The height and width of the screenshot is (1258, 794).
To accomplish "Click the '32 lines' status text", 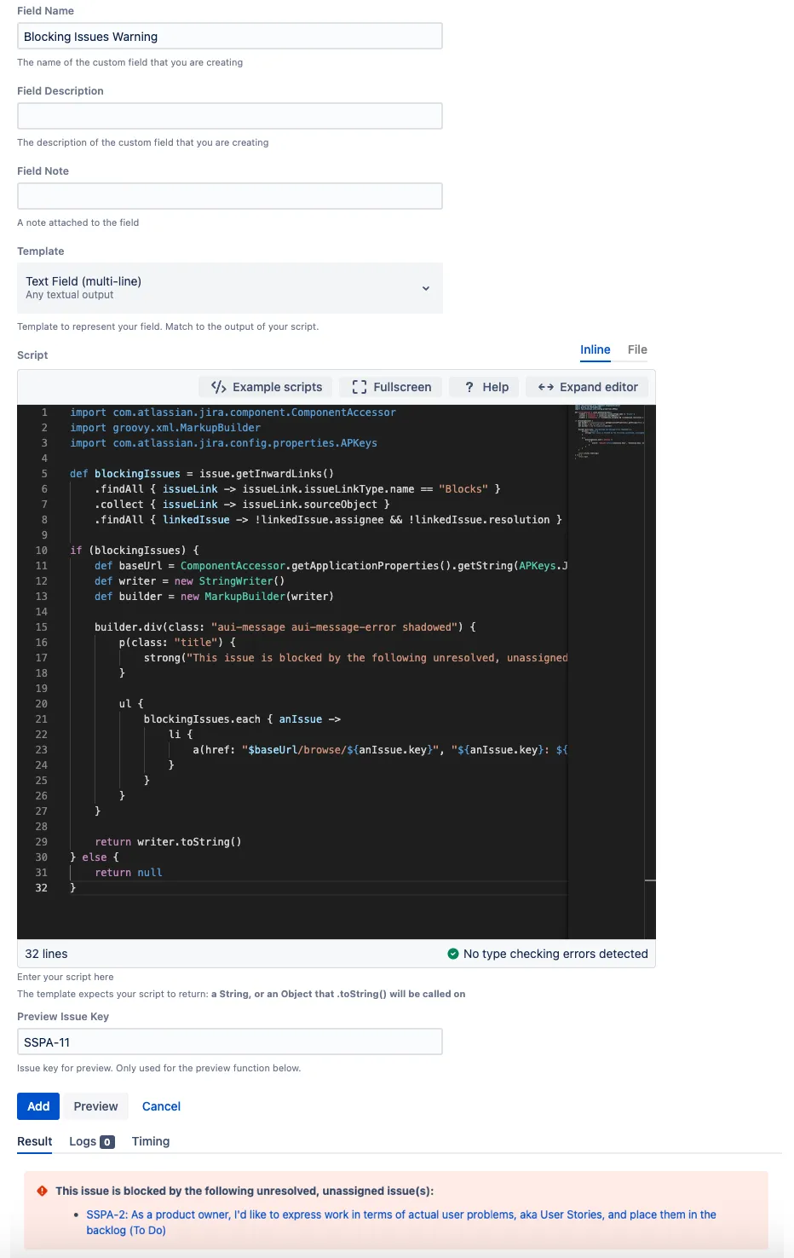I will (x=46, y=954).
